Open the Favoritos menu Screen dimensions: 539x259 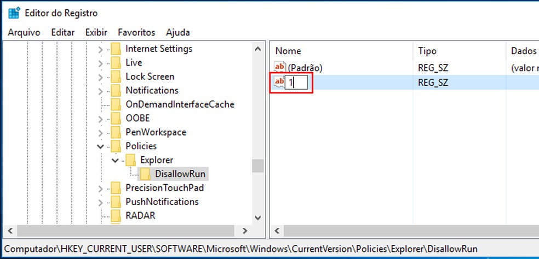pyautogui.click(x=136, y=33)
